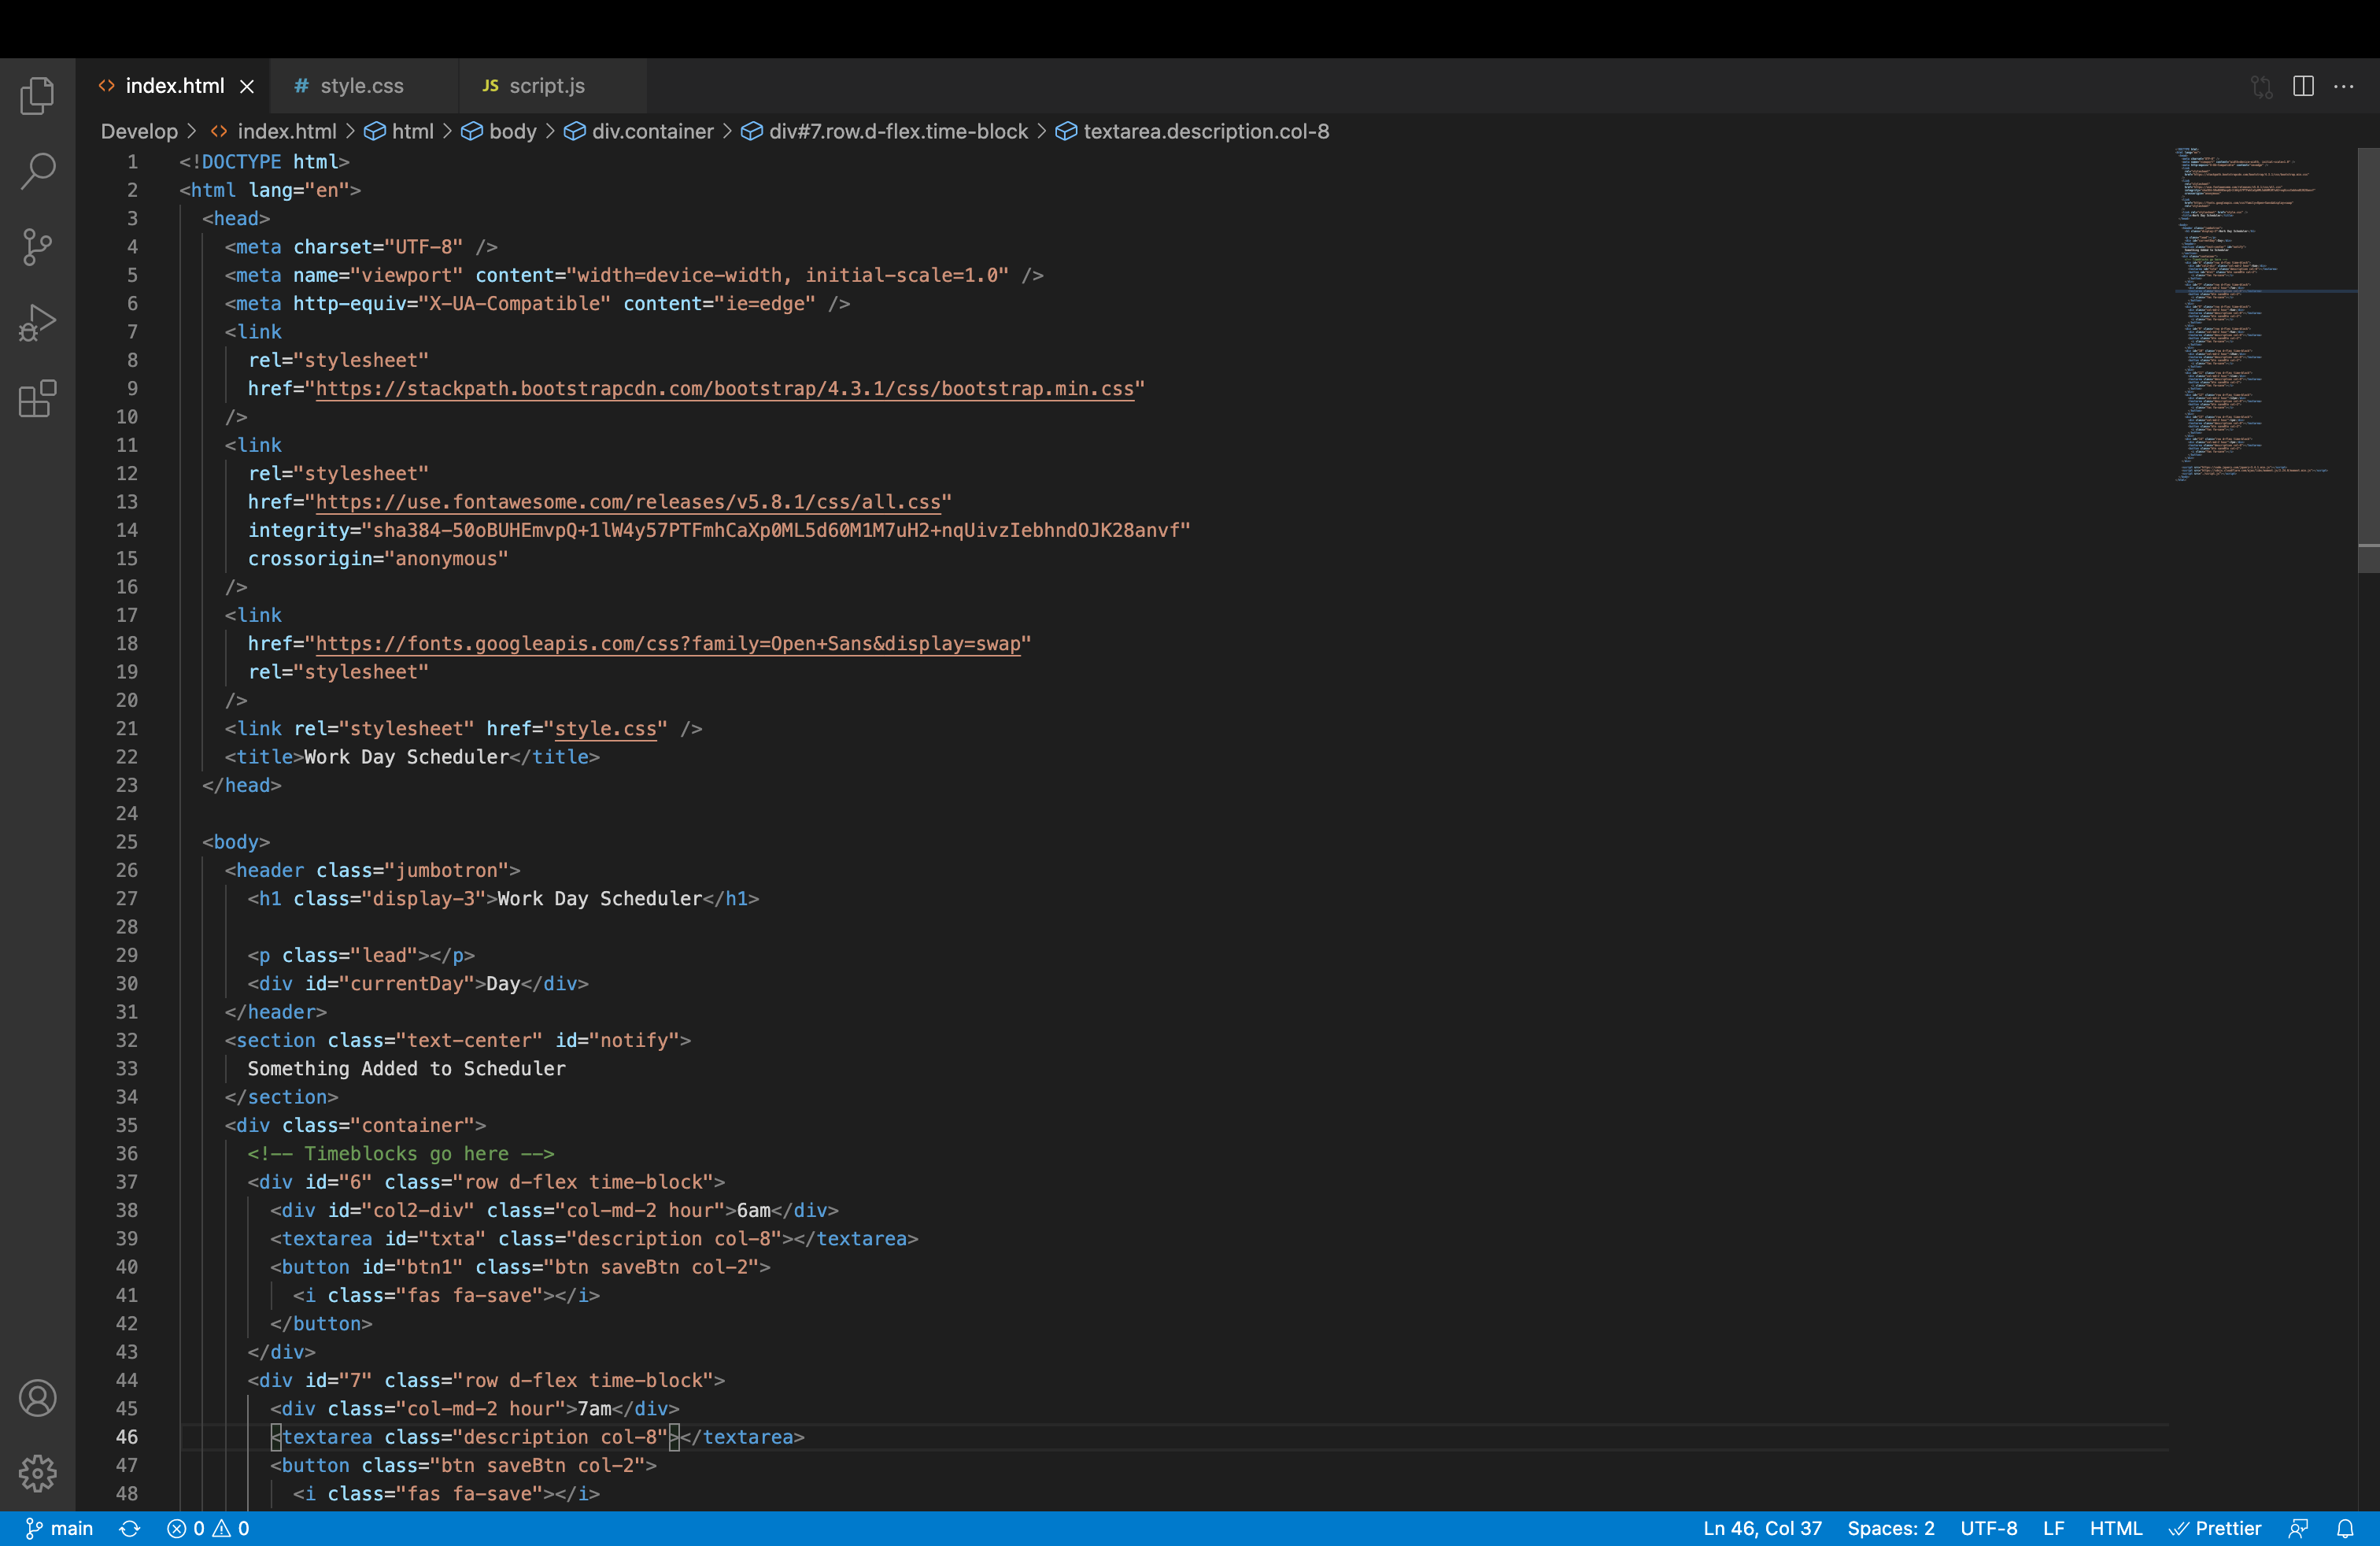Image resolution: width=2380 pixels, height=1546 pixels.
Task: Change the LF end of line sequence
Action: pos(2053,1528)
